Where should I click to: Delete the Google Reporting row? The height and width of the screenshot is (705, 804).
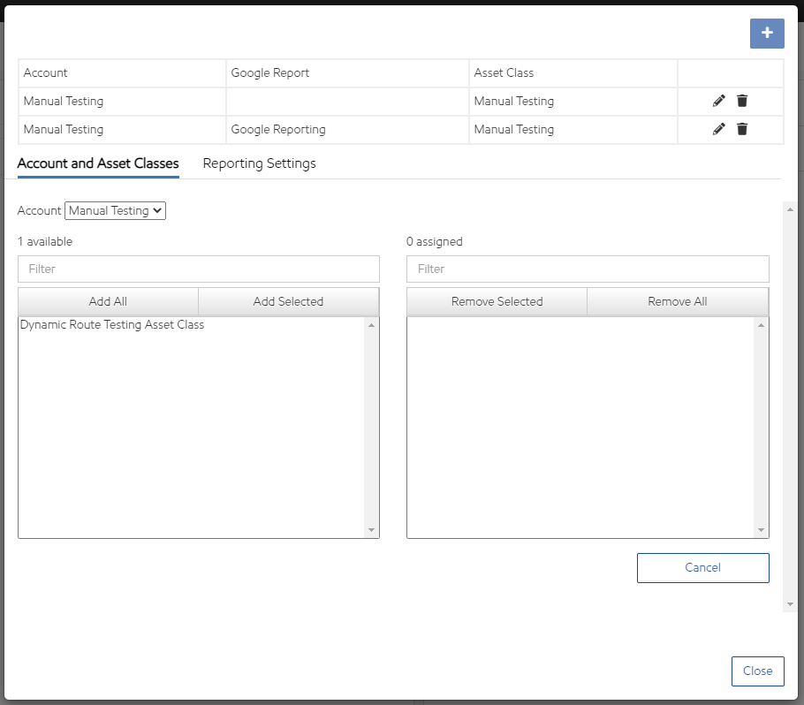point(742,130)
